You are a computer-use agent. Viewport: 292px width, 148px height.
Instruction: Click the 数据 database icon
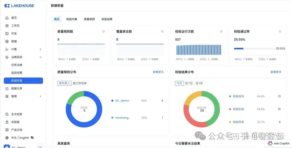pyautogui.click(x=7, y=41)
